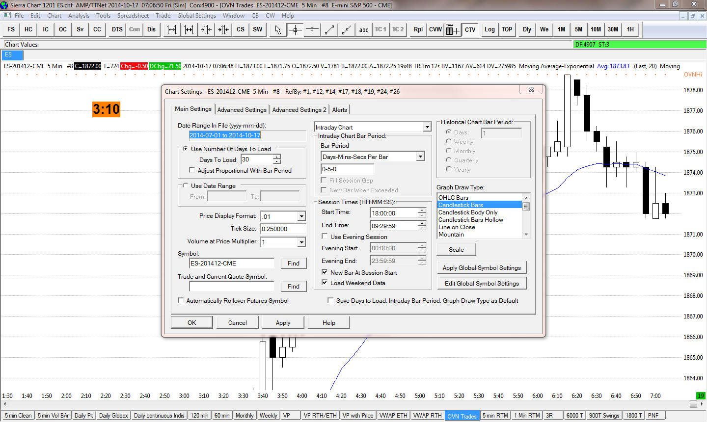Increase session Start Time with up arrow

pos(422,211)
